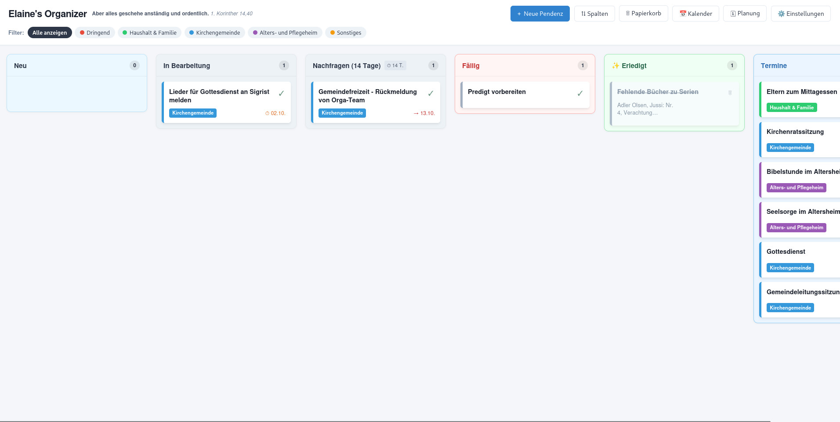Click the Elaine's Organizer title

[47, 14]
